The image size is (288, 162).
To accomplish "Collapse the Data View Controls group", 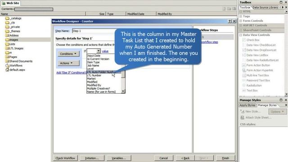I will 241,35.
